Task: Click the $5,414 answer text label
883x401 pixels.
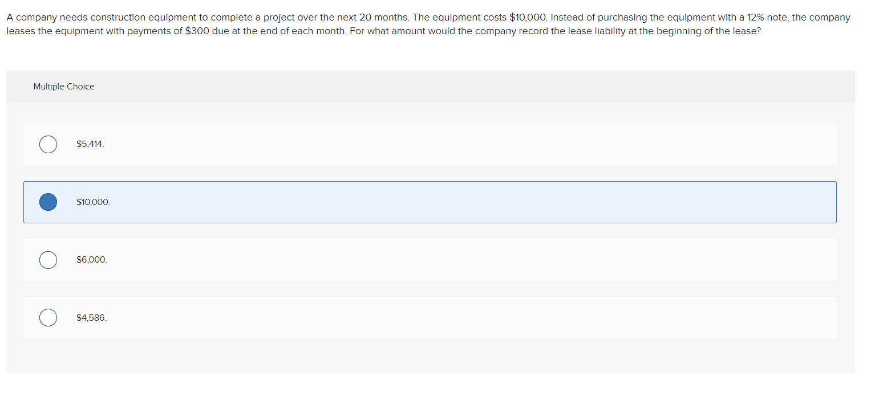Action: coord(90,144)
